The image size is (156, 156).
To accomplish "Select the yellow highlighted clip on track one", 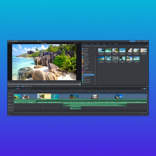I will 44,96.
